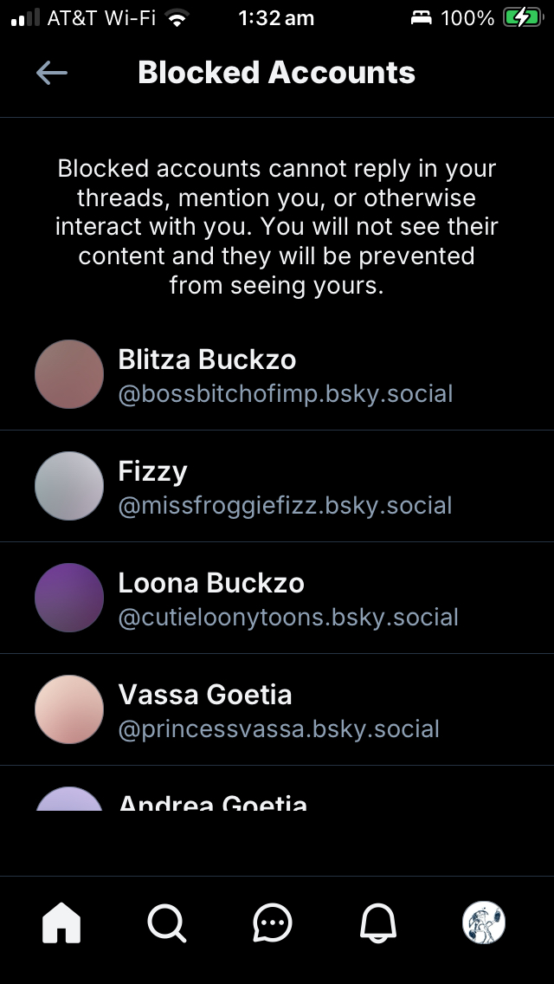
Task: Select Vassa Goetia display name
Action: pyautogui.click(x=205, y=695)
